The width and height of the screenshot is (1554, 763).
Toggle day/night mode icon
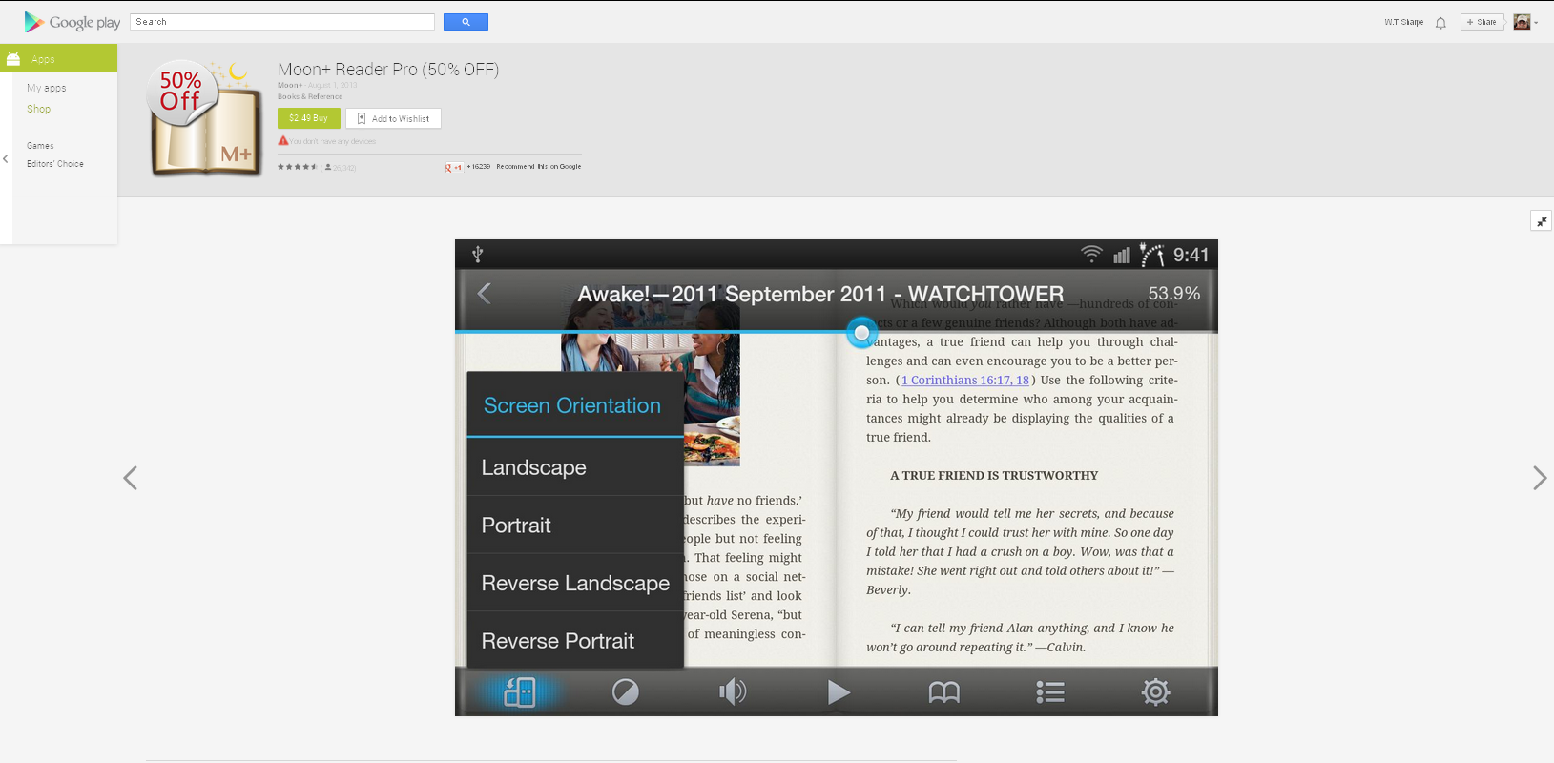click(x=626, y=692)
